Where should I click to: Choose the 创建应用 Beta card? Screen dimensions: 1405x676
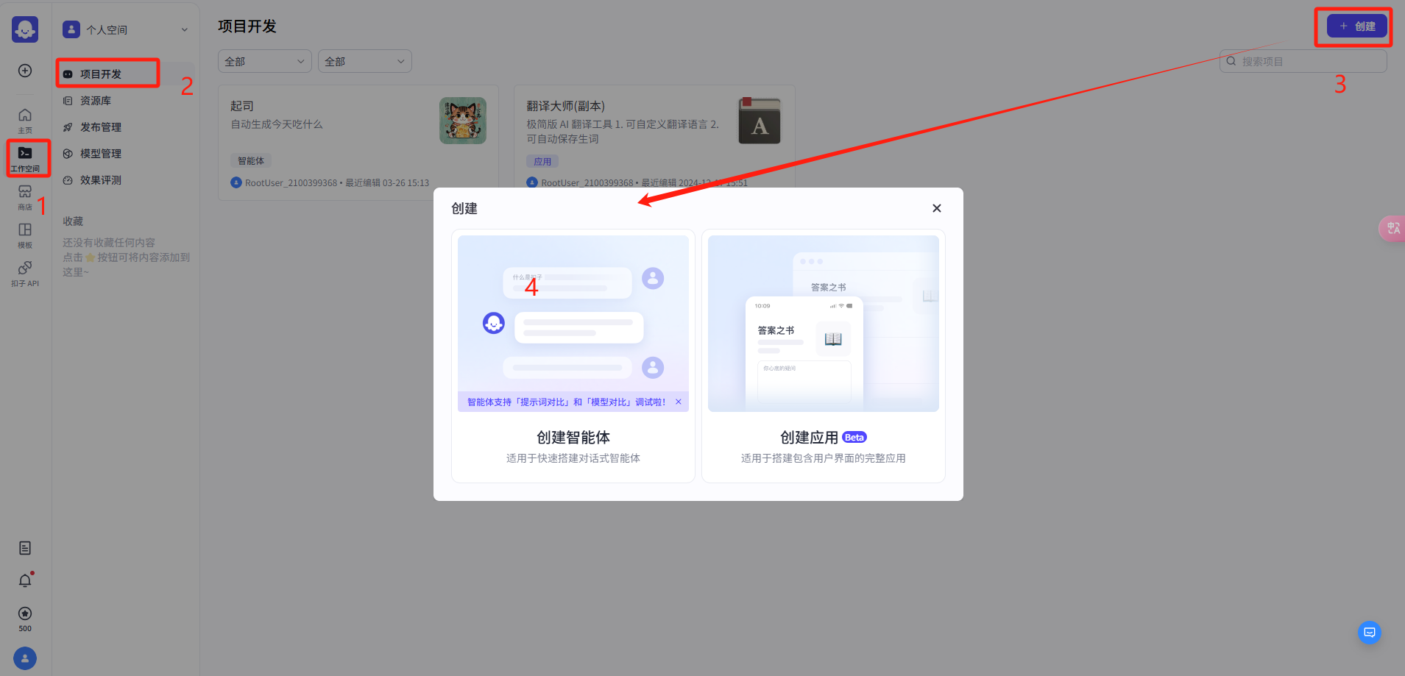coord(823,356)
